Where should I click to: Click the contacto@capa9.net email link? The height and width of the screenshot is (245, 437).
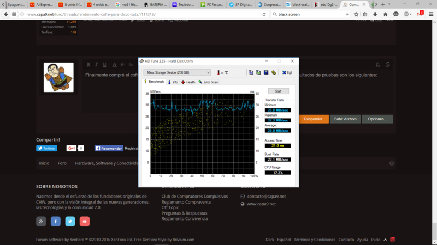267,197
